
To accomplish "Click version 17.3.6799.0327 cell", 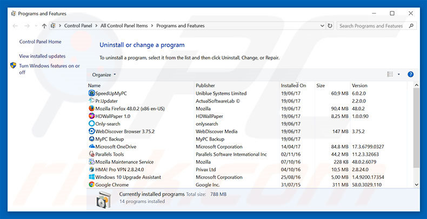I will [x=368, y=147].
